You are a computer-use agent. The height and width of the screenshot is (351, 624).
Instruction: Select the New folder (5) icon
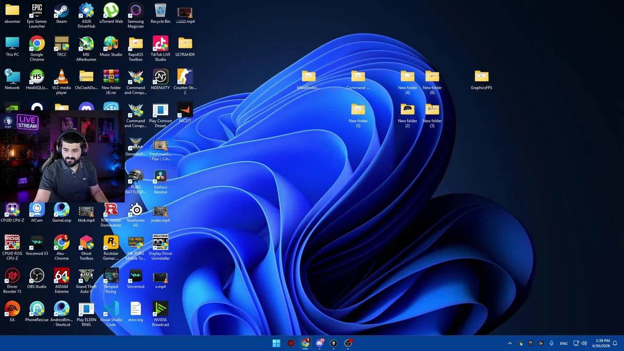358,116
